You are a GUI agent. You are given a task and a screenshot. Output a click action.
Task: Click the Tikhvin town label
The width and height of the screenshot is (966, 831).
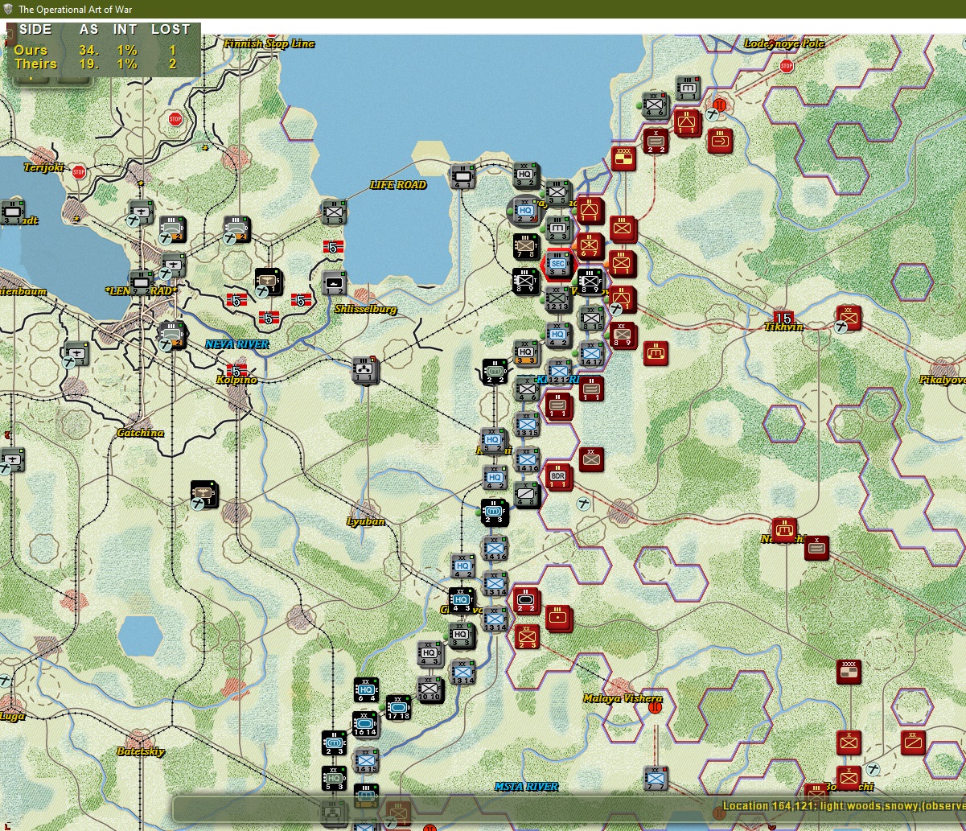pos(785,327)
